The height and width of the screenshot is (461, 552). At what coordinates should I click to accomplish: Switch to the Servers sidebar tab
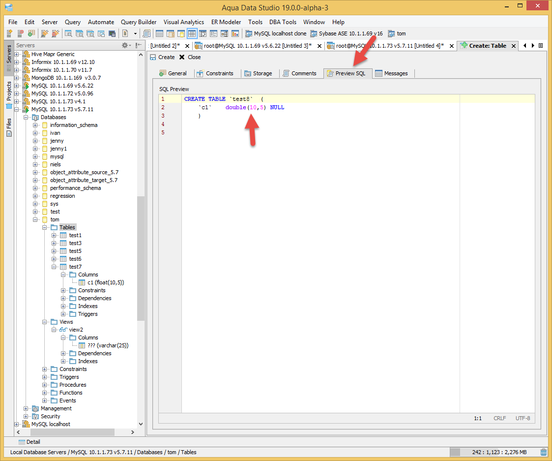click(9, 58)
